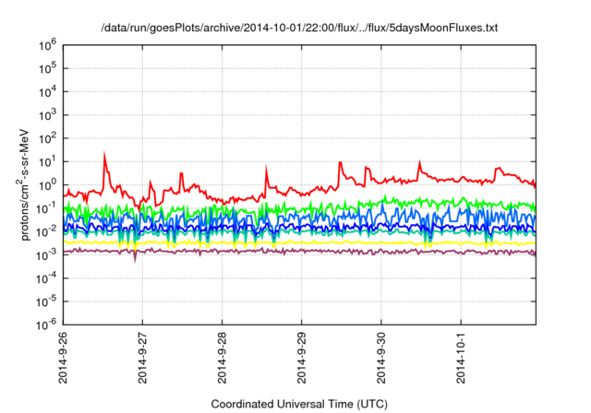Select the y-axis label 10^-4

coord(47,278)
